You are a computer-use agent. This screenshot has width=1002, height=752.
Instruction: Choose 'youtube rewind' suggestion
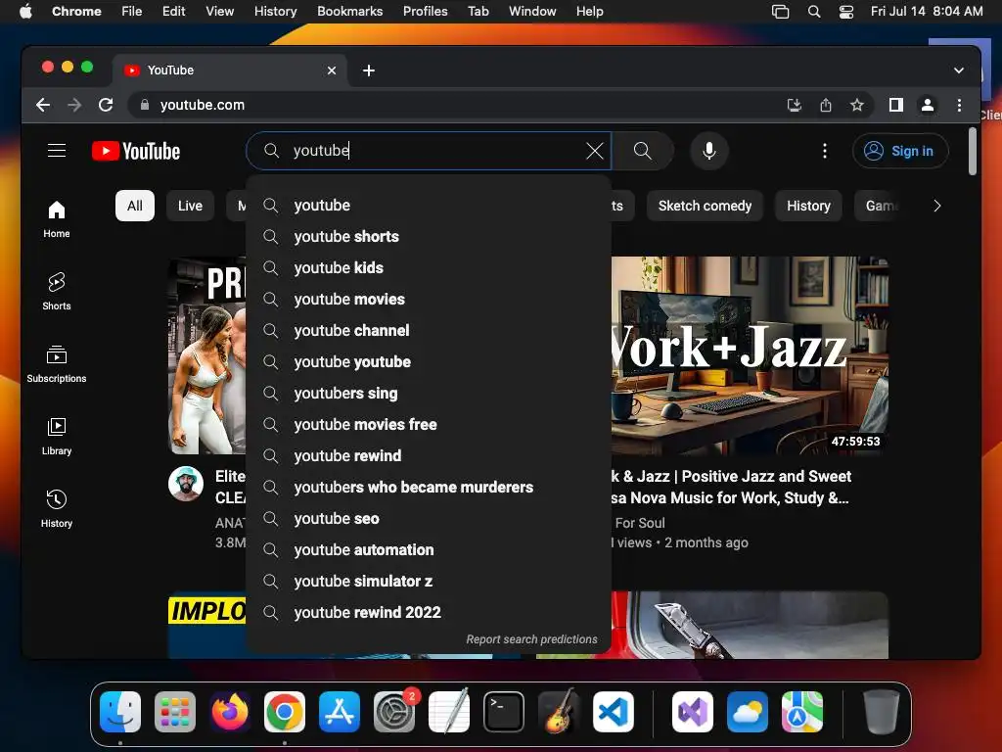(429, 456)
